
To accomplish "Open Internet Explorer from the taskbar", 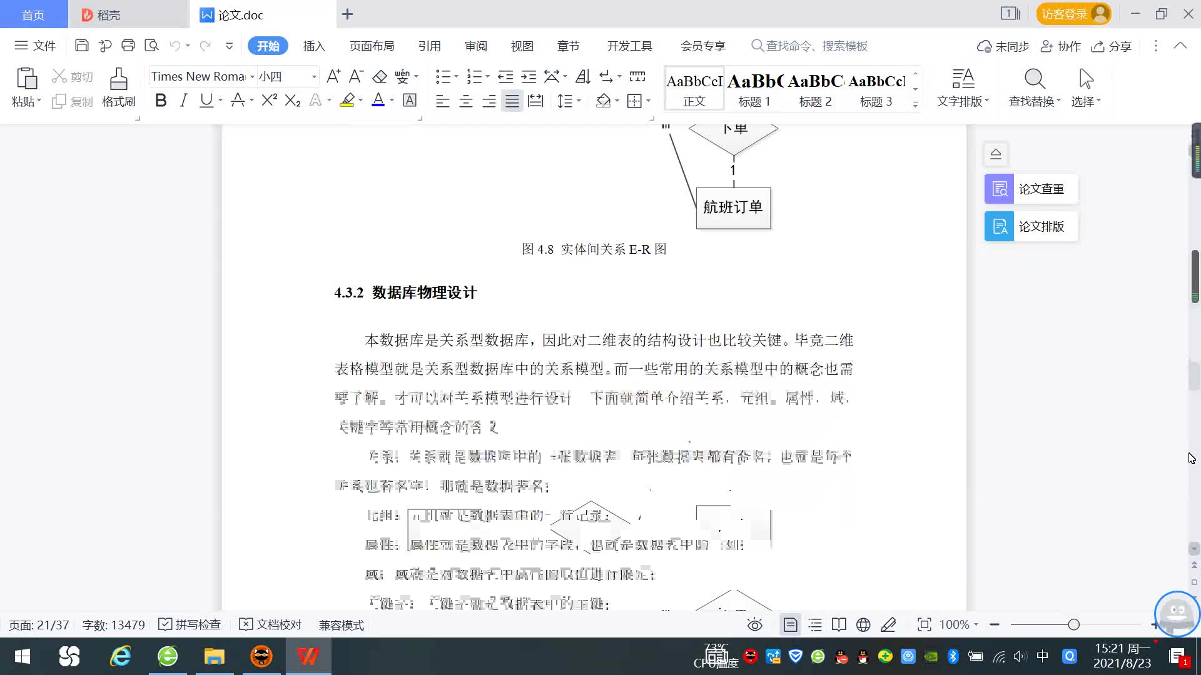I will (x=120, y=657).
